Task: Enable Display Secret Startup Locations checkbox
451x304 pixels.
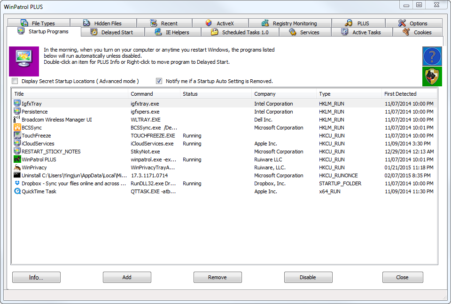Action: click(15, 81)
